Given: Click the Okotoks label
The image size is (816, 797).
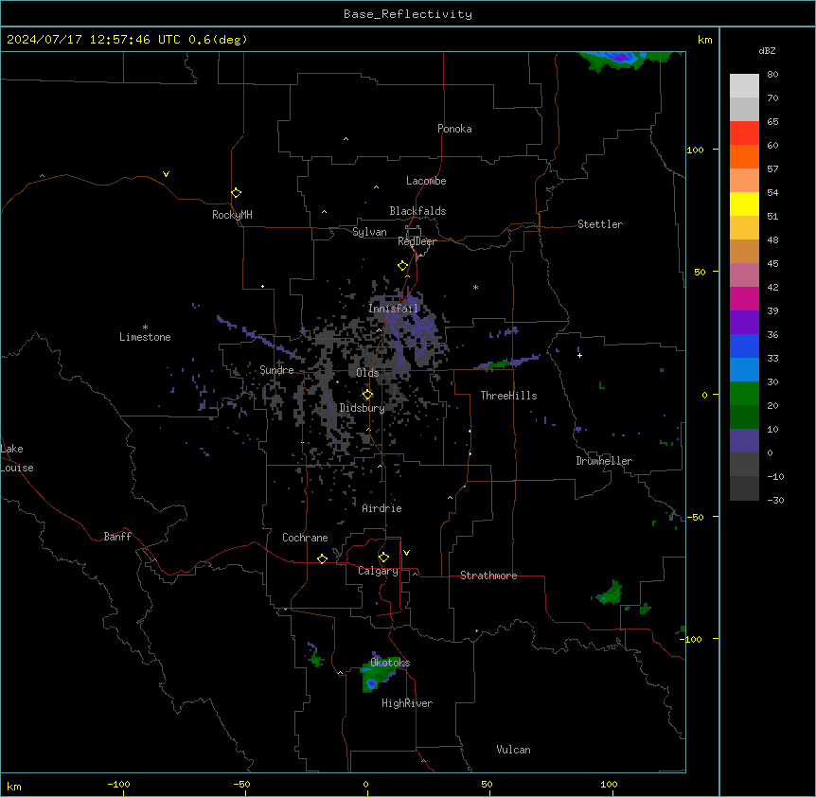Looking at the screenshot, I should [x=390, y=663].
